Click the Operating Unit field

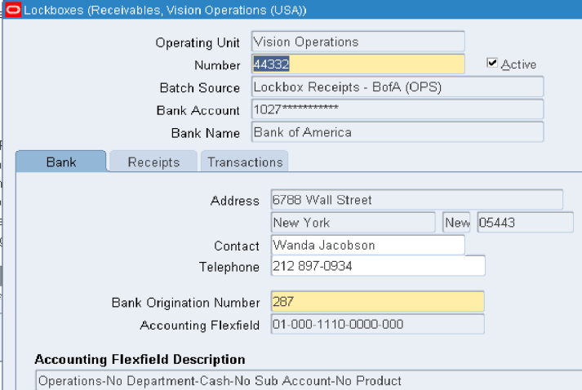[x=358, y=42]
